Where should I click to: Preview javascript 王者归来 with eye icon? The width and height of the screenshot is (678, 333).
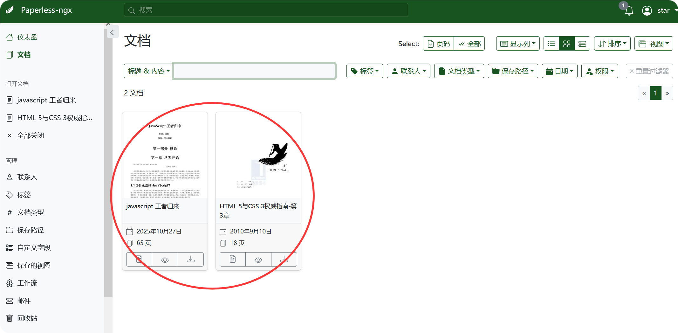165,260
